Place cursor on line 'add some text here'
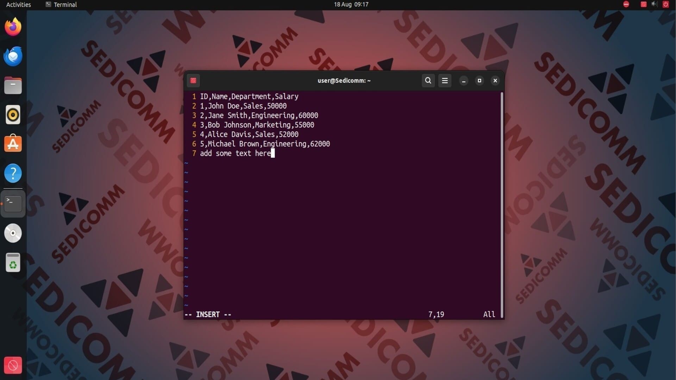The width and height of the screenshot is (676, 380). click(x=235, y=153)
